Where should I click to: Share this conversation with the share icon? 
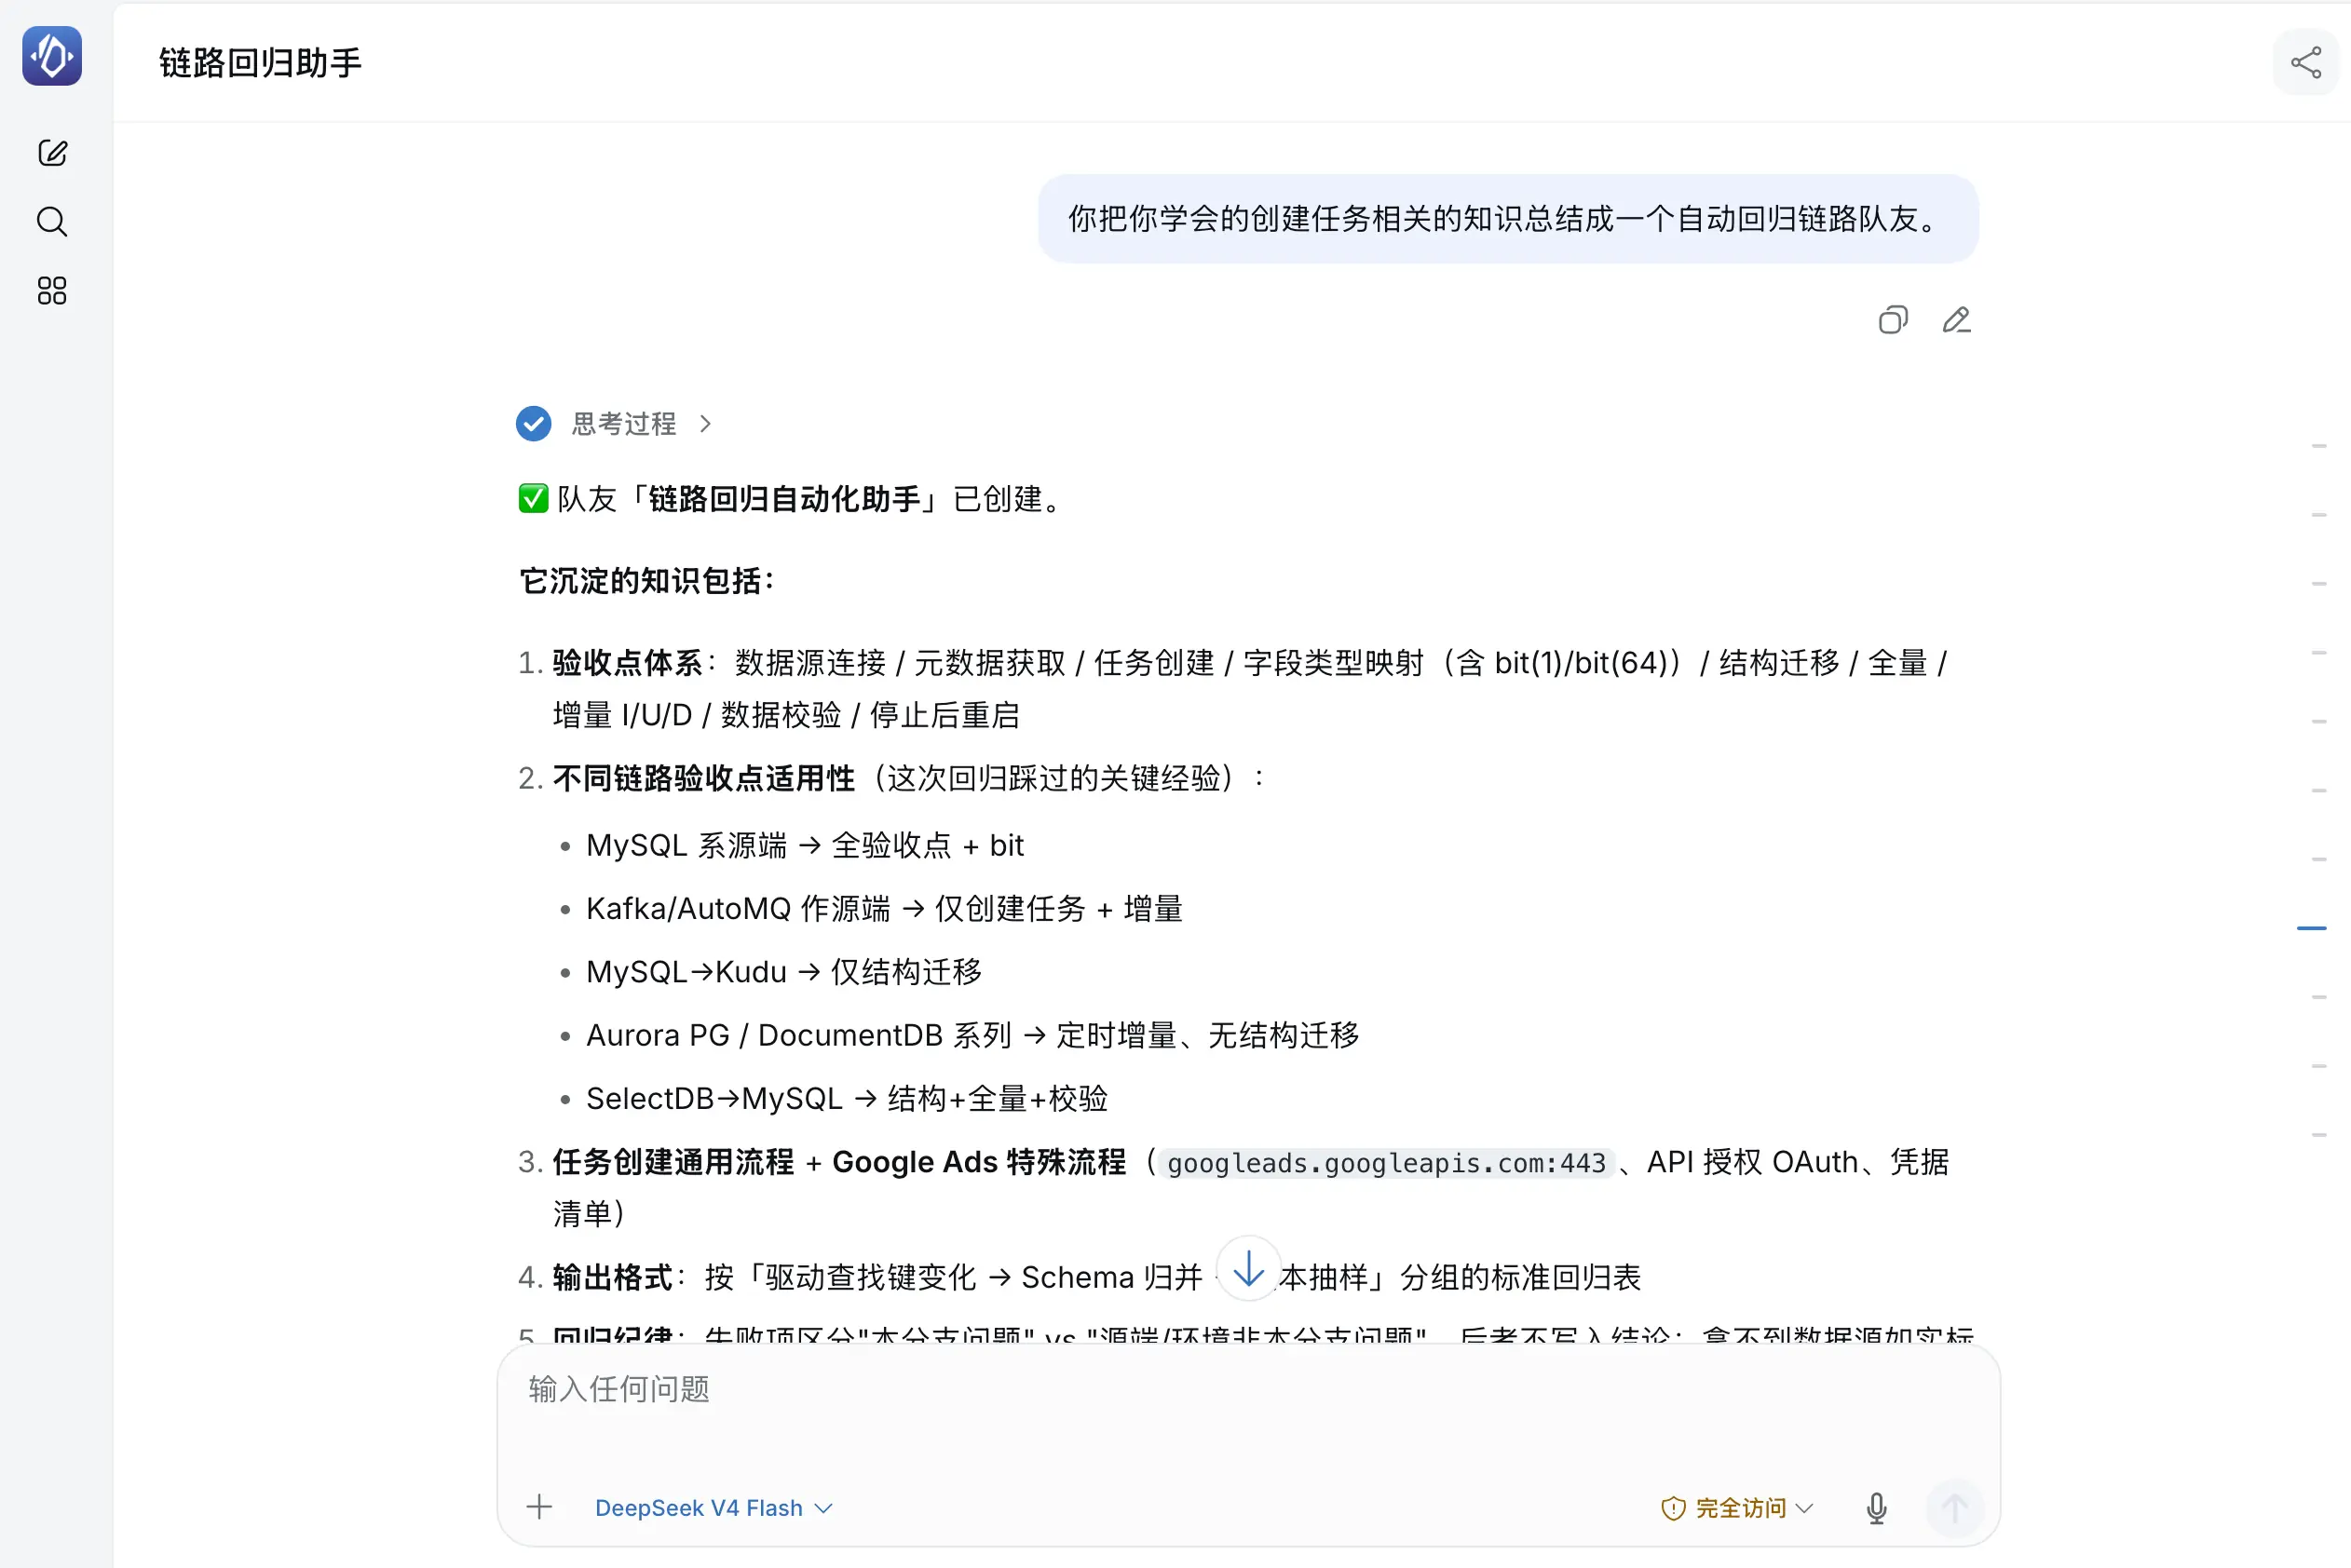(2306, 63)
